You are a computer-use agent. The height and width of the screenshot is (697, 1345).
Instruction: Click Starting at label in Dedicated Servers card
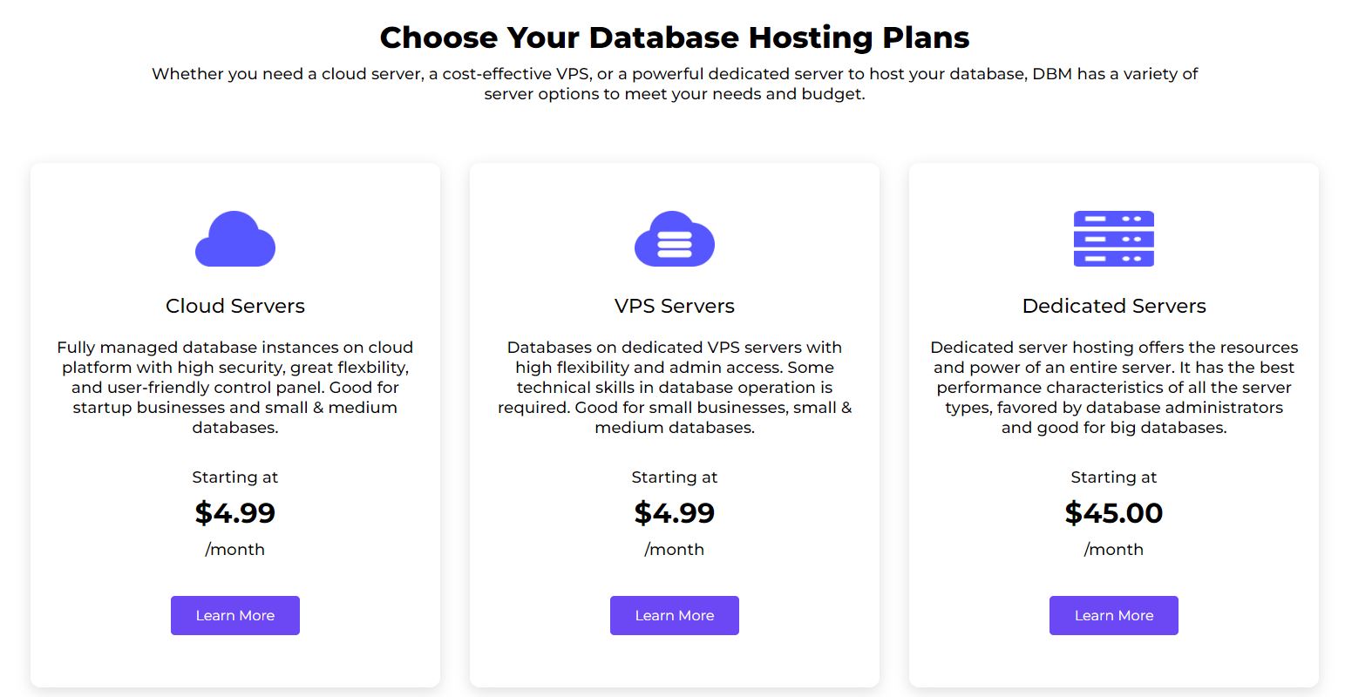coord(1114,477)
